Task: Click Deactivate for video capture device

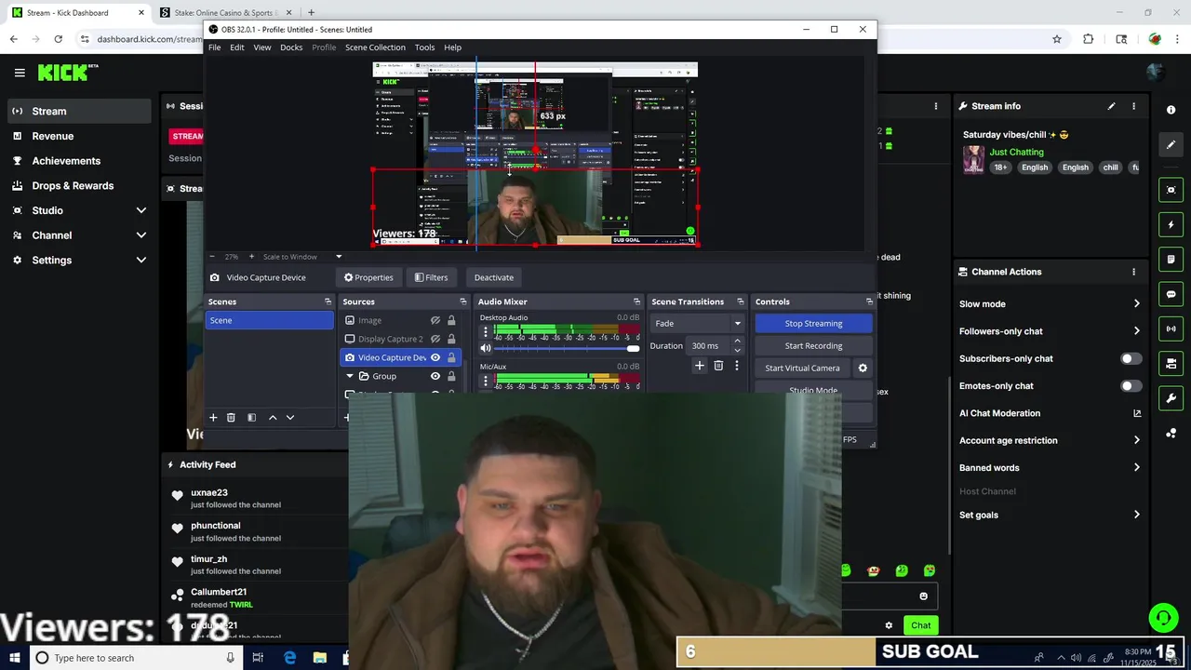Action: point(493,277)
